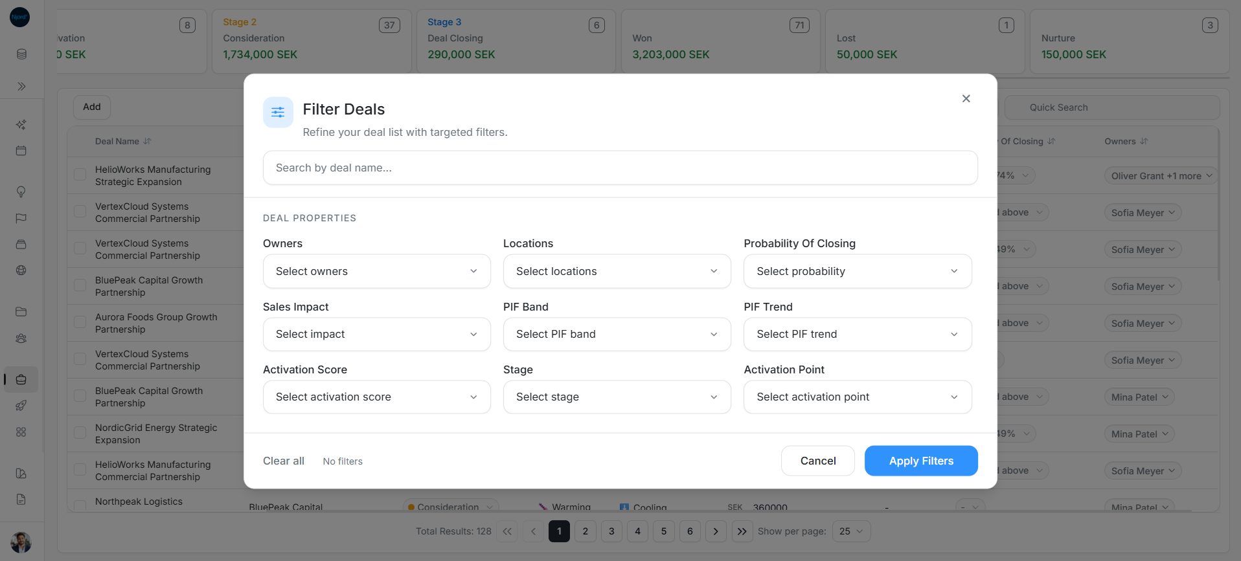Click the Apply Filters button
Viewport: 1241px width, 561px height.
tap(921, 461)
